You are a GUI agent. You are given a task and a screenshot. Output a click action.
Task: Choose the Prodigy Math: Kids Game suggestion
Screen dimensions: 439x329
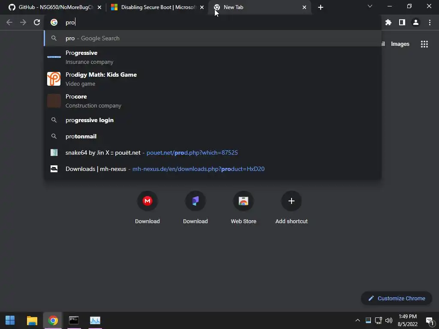(213, 79)
